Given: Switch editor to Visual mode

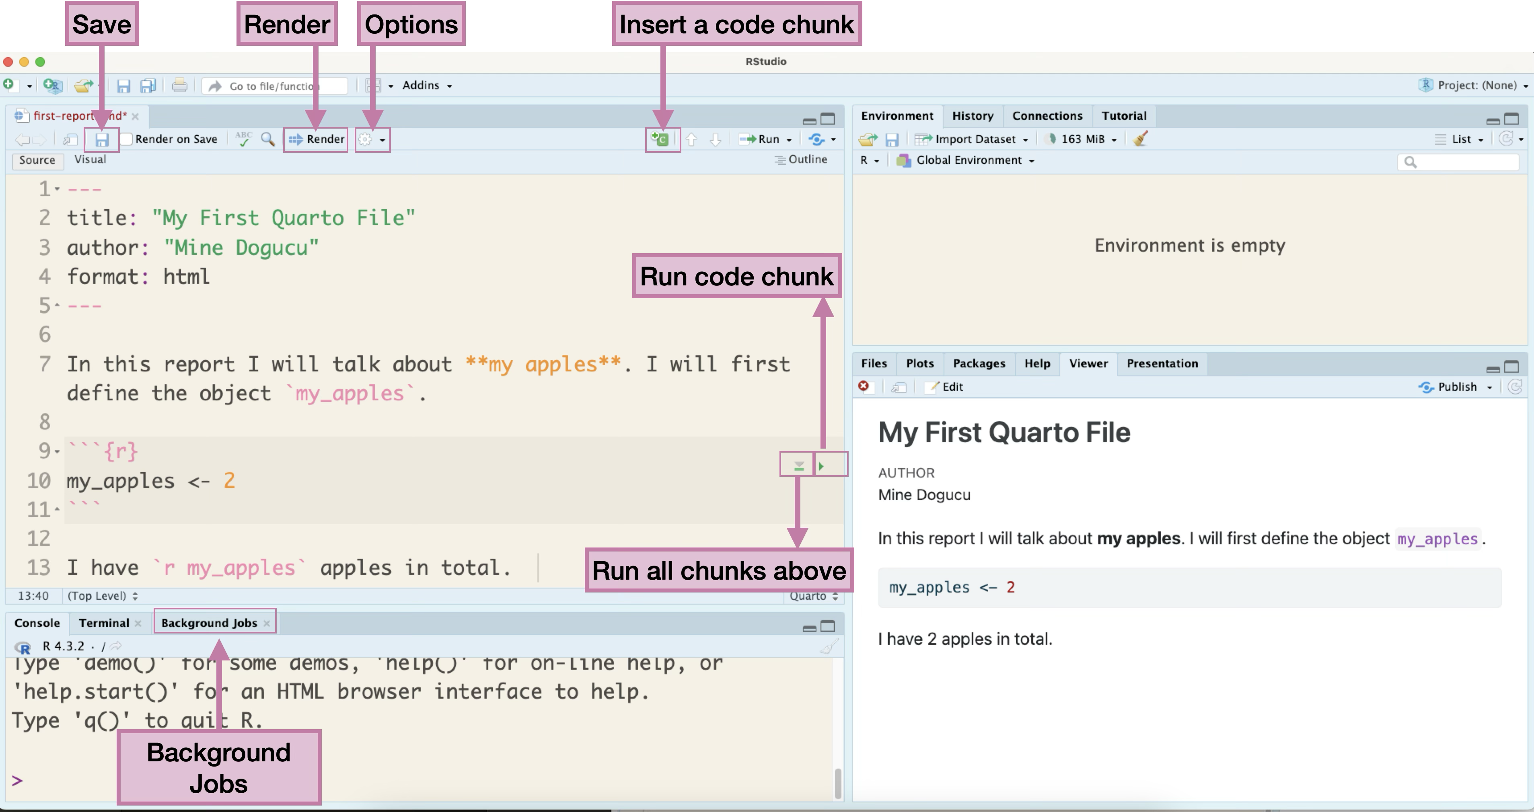Looking at the screenshot, I should (x=90, y=160).
